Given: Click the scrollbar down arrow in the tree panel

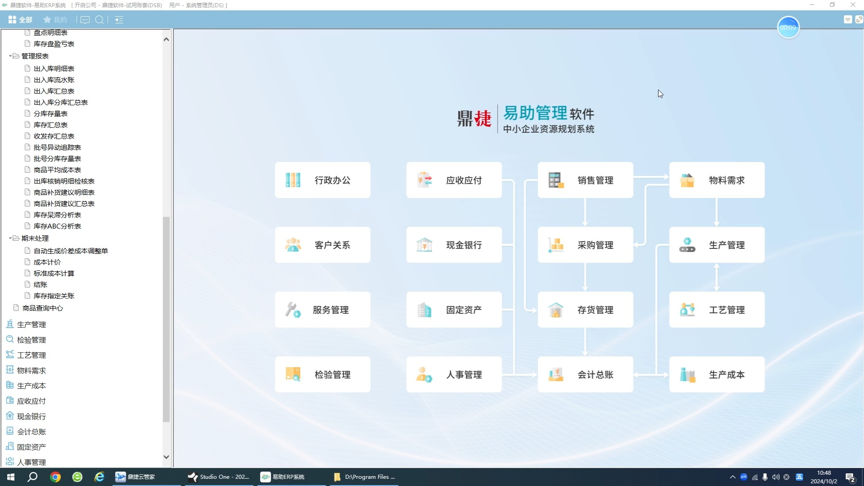Looking at the screenshot, I should (x=166, y=456).
